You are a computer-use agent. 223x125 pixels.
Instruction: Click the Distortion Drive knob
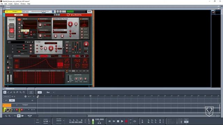[x=76, y=79]
